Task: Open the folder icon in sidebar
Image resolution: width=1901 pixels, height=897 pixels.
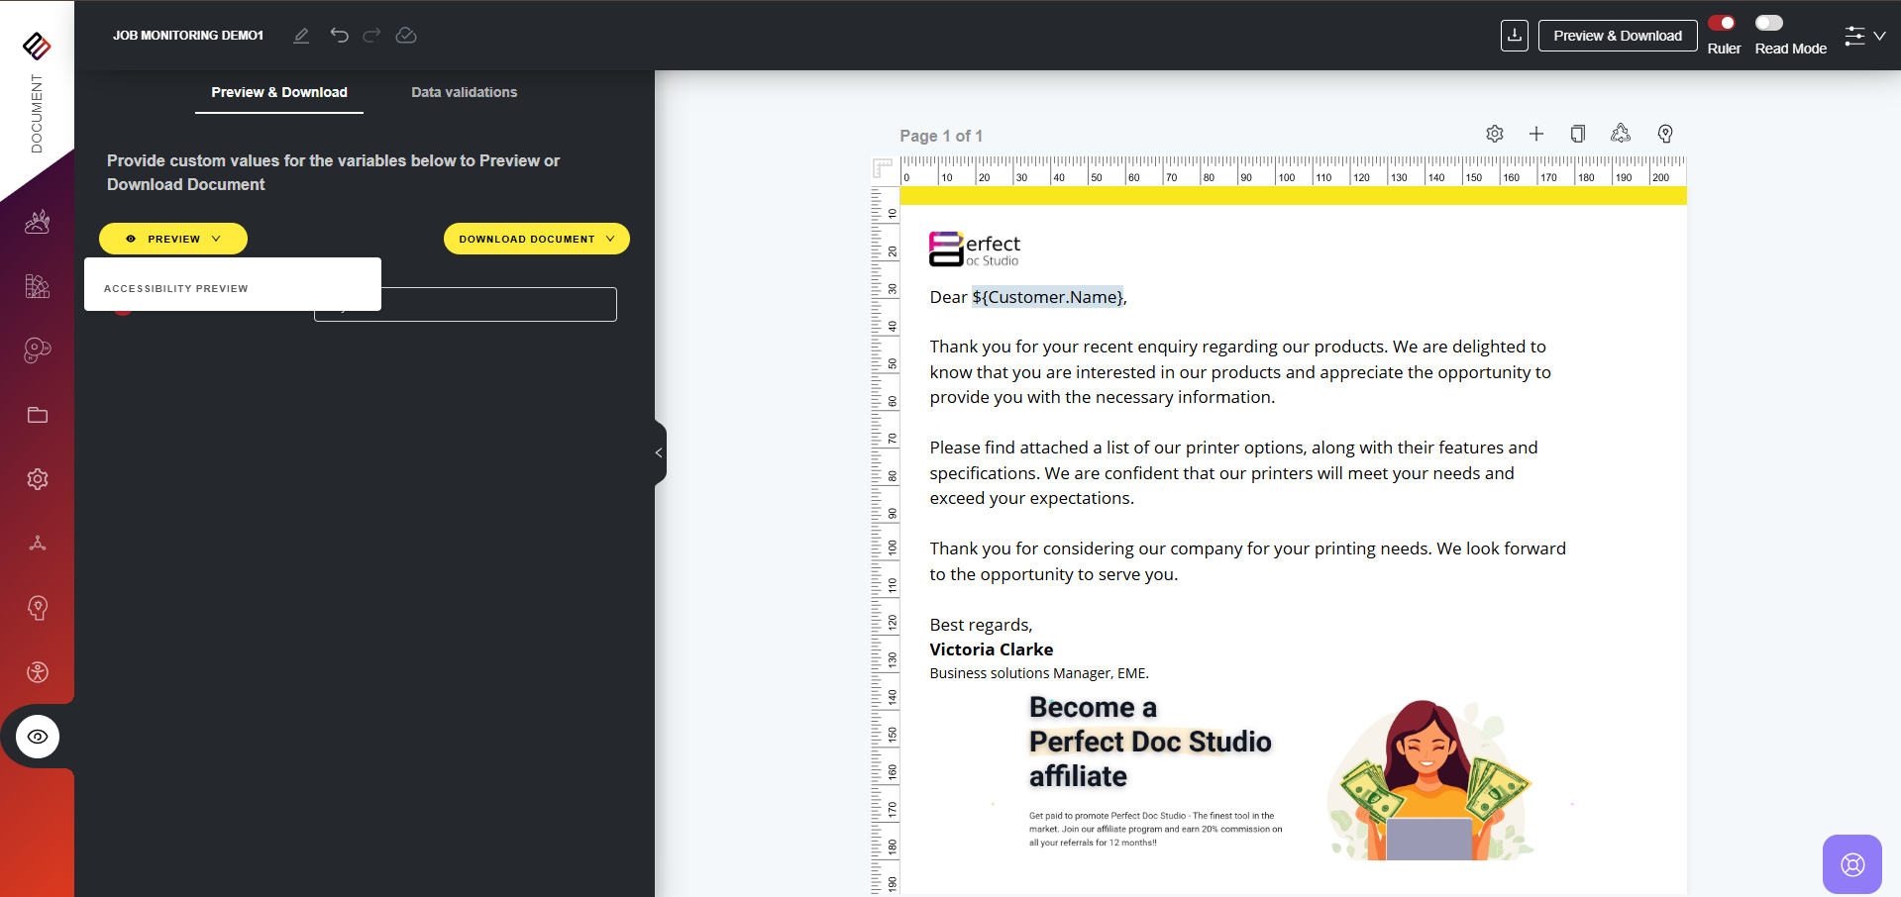Action: coord(38,415)
